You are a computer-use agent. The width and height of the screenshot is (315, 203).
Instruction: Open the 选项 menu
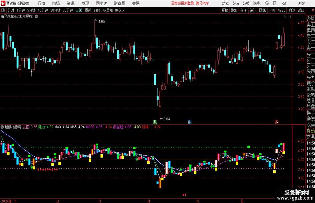click(256, 3)
